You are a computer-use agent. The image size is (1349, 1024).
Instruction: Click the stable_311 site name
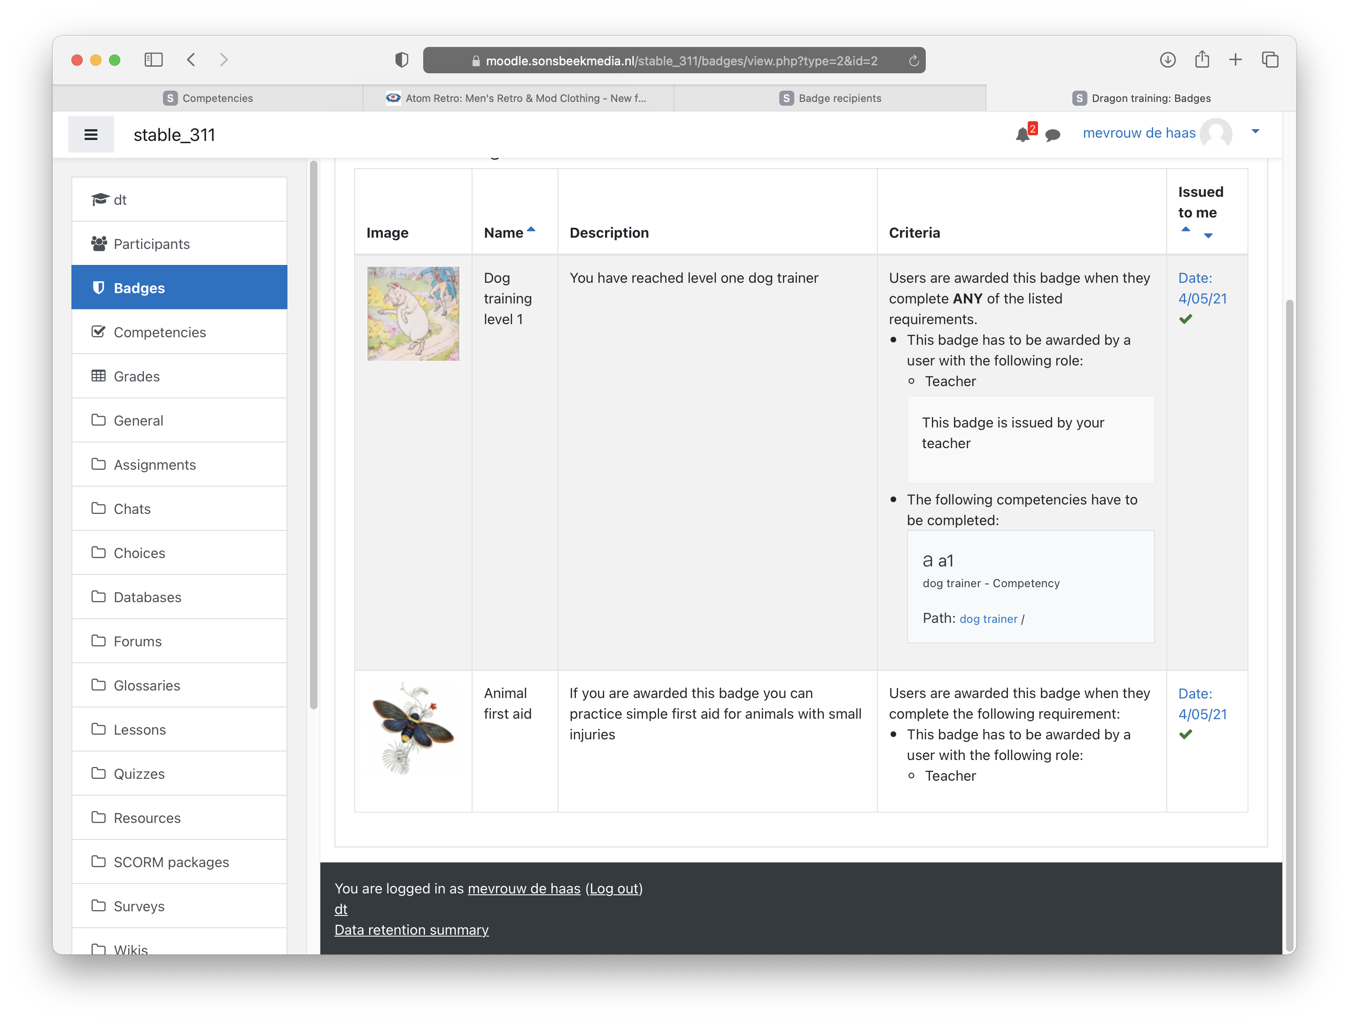point(174,135)
